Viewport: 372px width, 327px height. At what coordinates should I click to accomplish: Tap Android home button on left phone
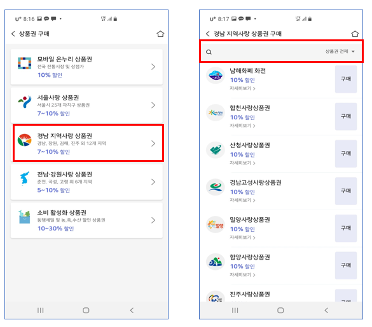click(x=86, y=310)
